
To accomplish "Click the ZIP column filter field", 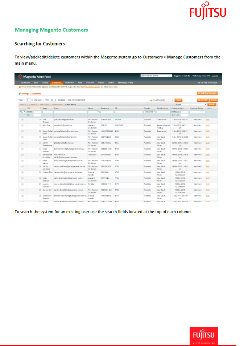I will coord(129,112).
